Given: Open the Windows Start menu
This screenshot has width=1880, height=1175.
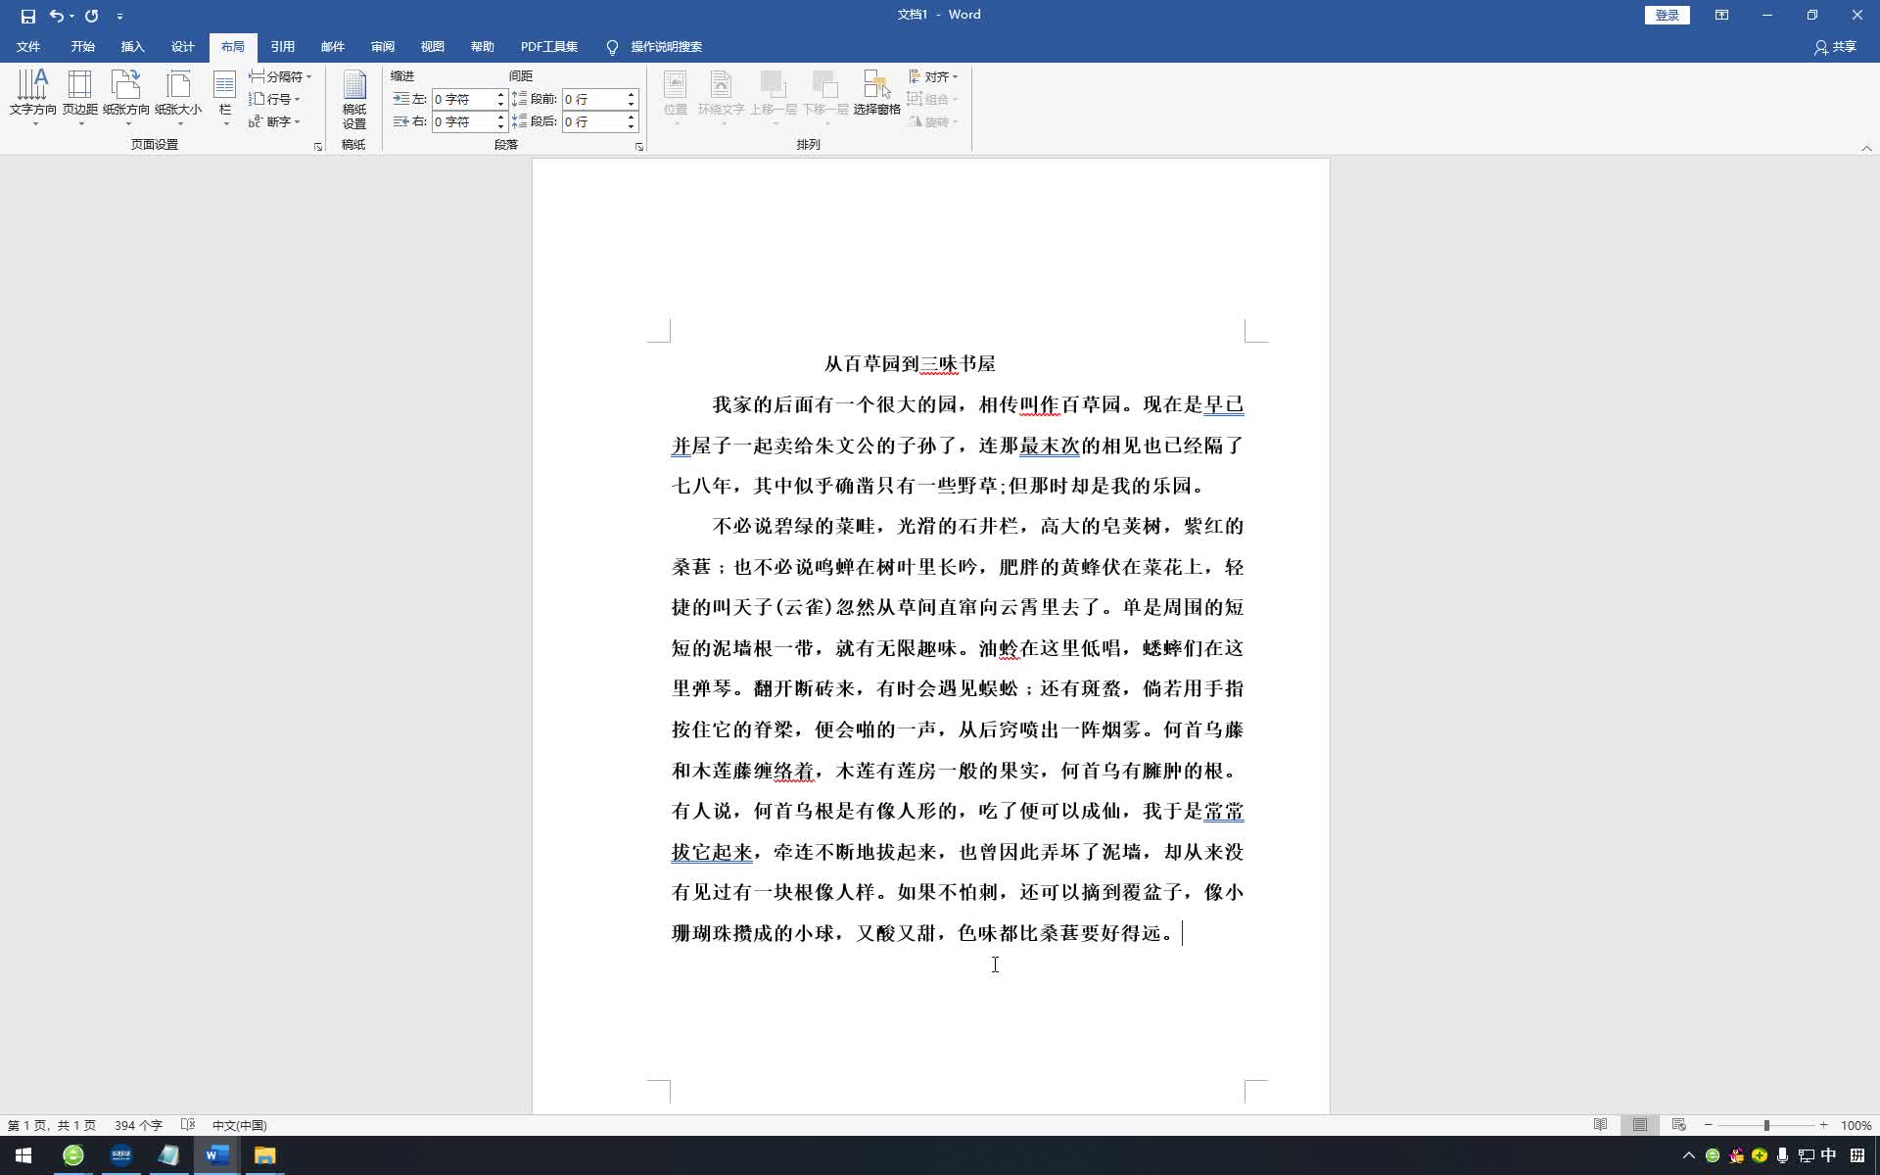Looking at the screenshot, I should click(23, 1155).
